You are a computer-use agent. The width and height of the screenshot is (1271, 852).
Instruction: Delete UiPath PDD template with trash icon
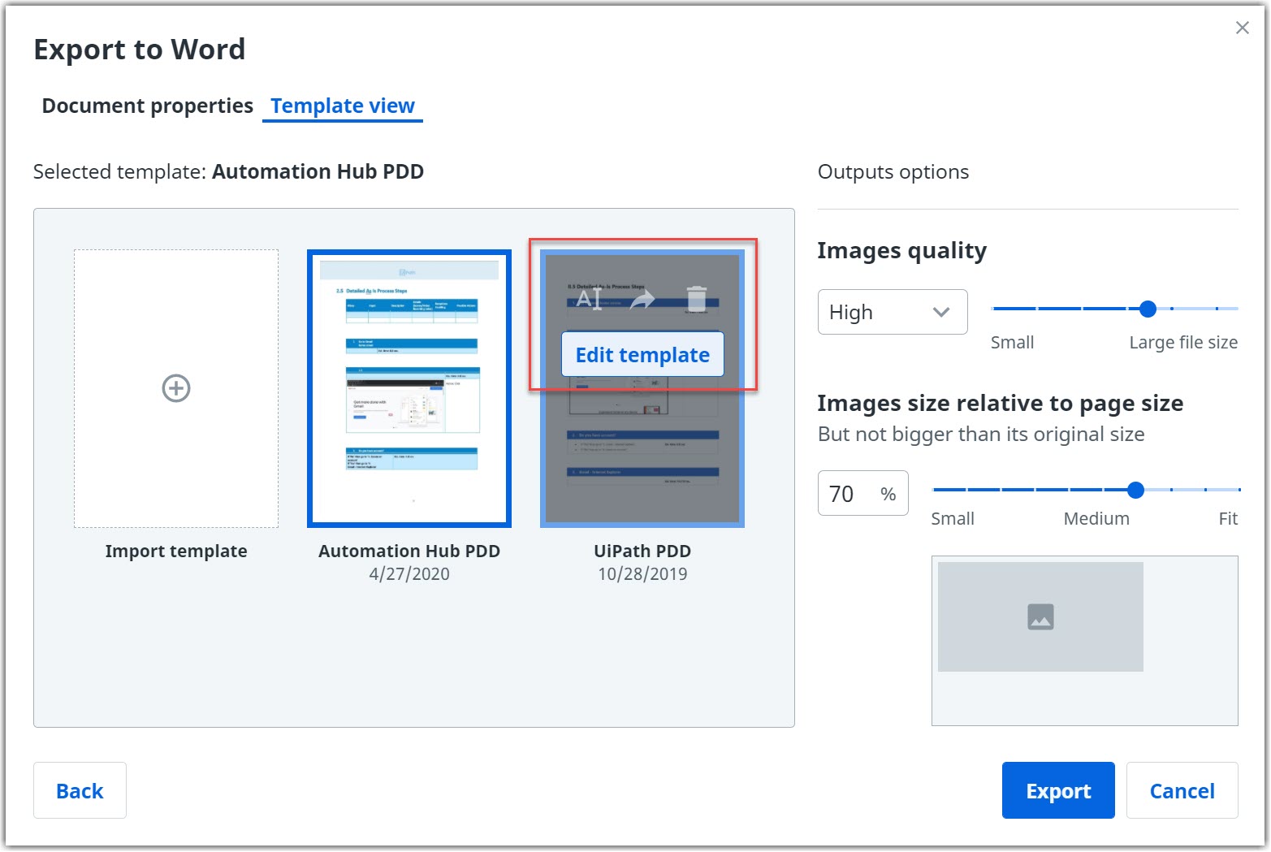click(x=696, y=299)
